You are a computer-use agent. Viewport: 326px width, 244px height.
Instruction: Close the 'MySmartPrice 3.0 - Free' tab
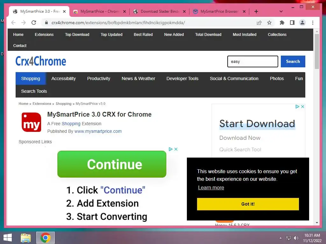pos(64,11)
